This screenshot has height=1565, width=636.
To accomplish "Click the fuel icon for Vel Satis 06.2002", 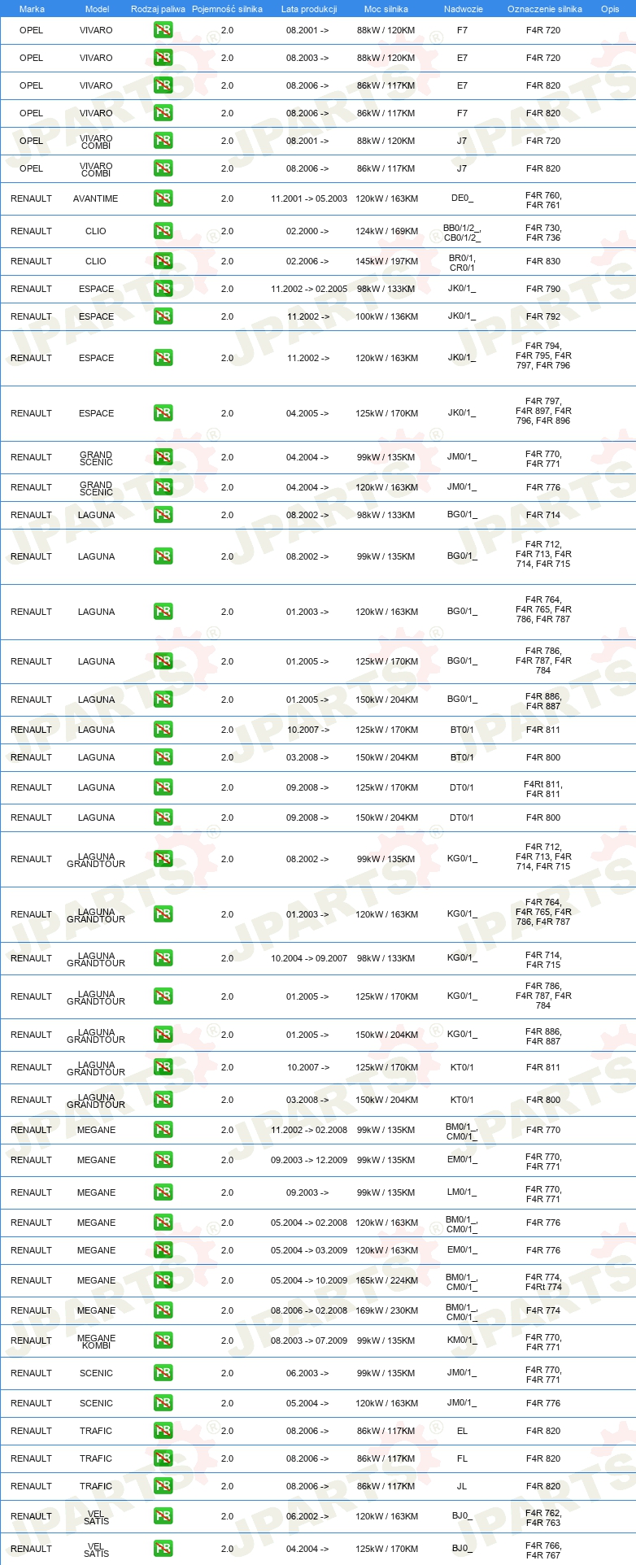I will click(x=163, y=1516).
